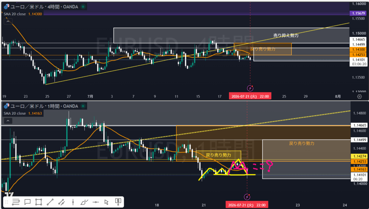The height and width of the screenshot is (209, 369).
Task: Select SMA 20 close legend on 4-hour chart
Action: [14, 14]
